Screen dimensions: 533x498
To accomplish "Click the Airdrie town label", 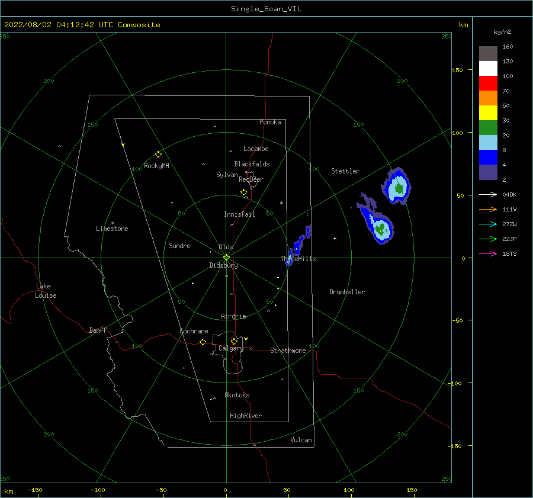I will coord(233,316).
